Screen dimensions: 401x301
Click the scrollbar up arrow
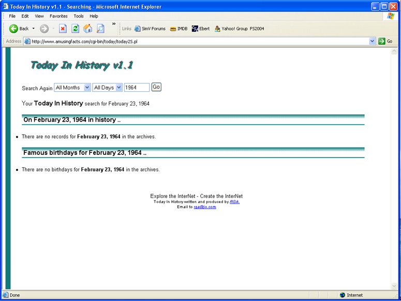coord(394,51)
